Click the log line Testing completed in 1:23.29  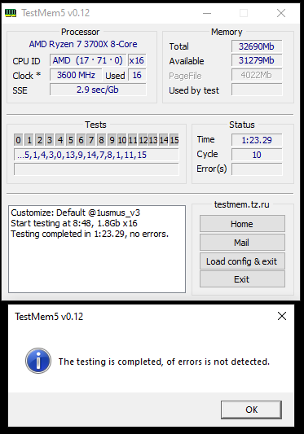(90, 234)
